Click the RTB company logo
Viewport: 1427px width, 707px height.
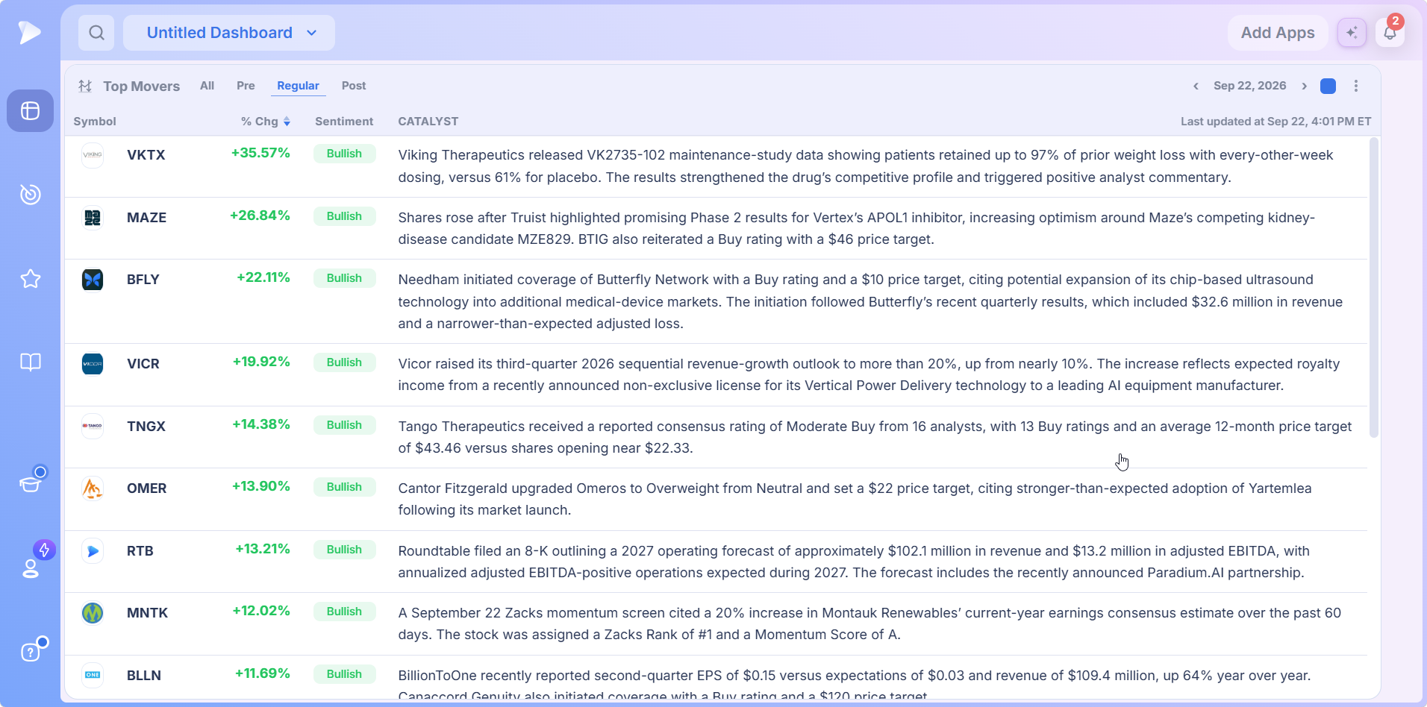[x=93, y=551]
